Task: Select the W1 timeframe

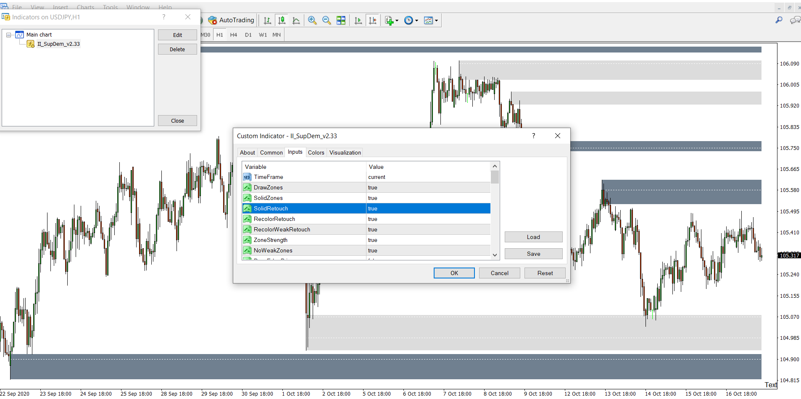Action: (x=263, y=35)
